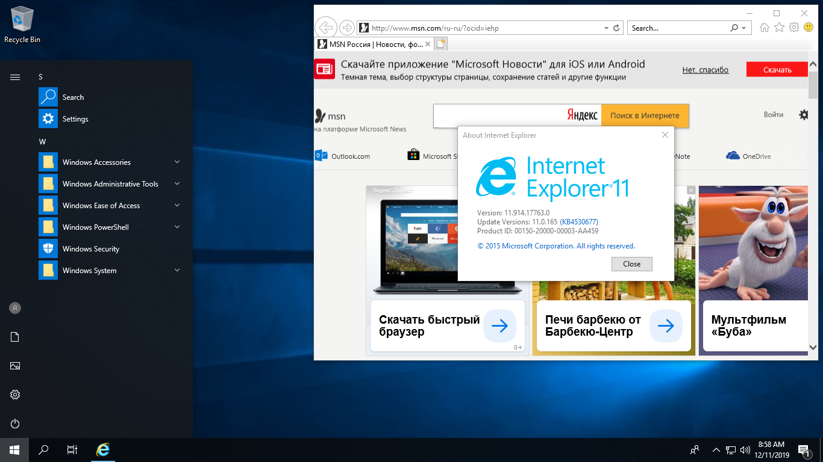The width and height of the screenshot is (823, 462).
Task: Open IE Tools gear icon
Action: (x=794, y=28)
